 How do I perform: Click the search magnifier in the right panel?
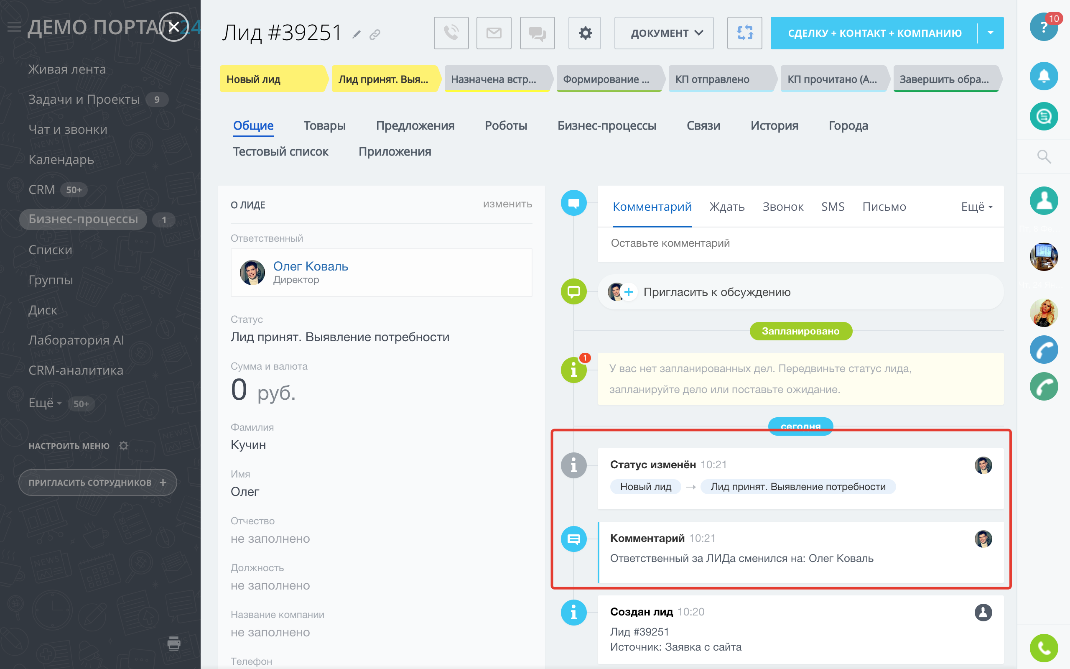click(x=1044, y=156)
